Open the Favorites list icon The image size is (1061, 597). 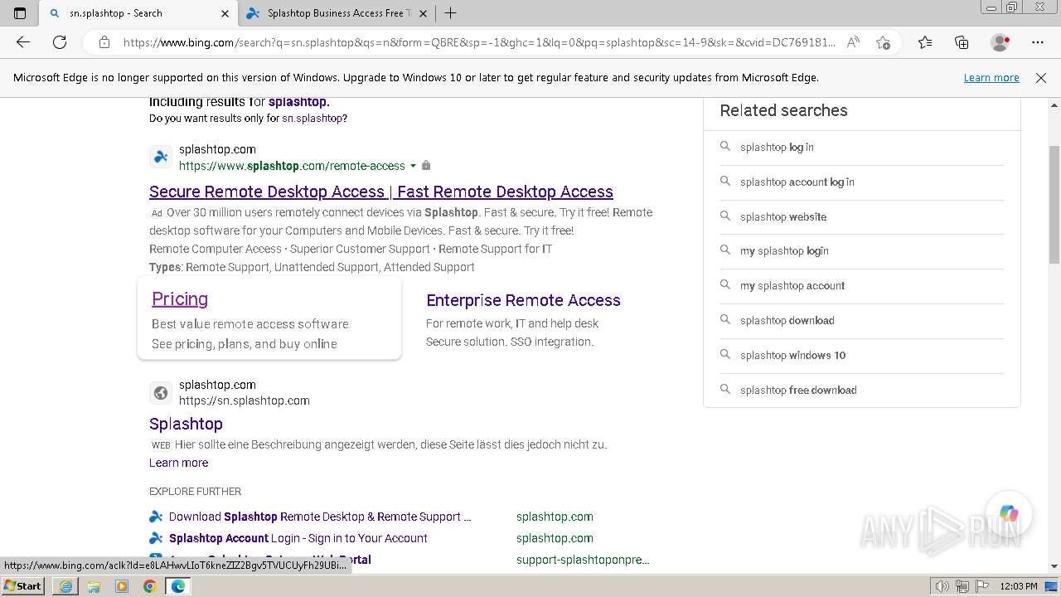coord(925,42)
